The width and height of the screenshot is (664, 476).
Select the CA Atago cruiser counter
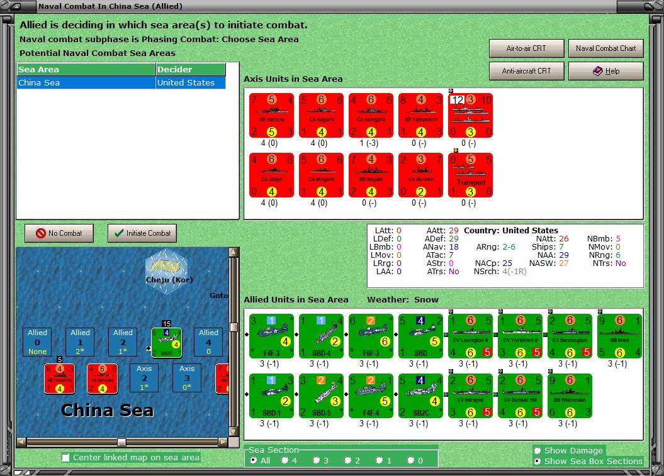[x=271, y=175]
